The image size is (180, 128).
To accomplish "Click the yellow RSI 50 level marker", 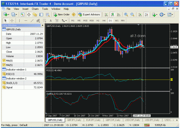I will pos(172,80).
